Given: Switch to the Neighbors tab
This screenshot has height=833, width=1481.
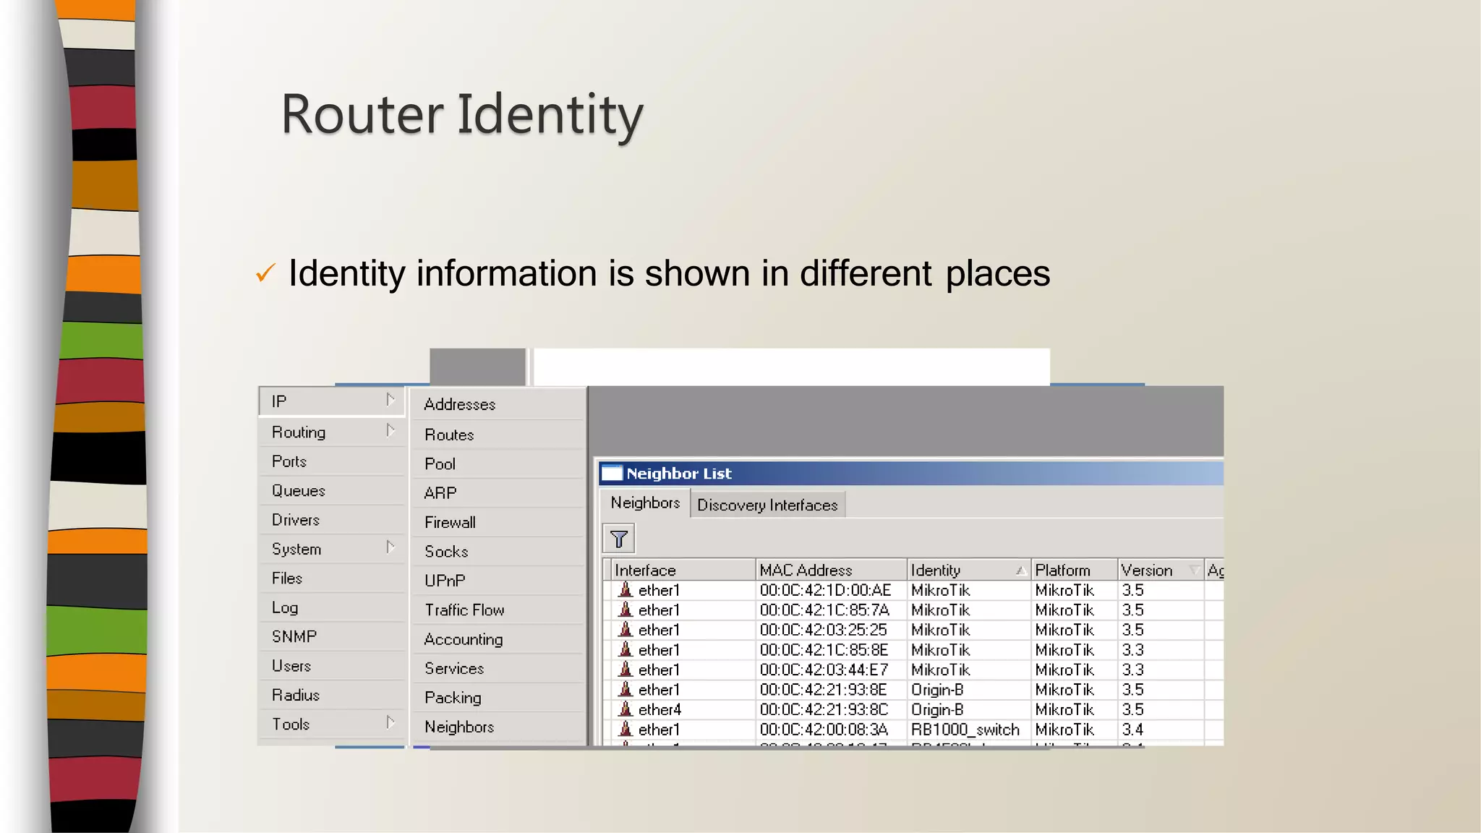Looking at the screenshot, I should point(645,503).
